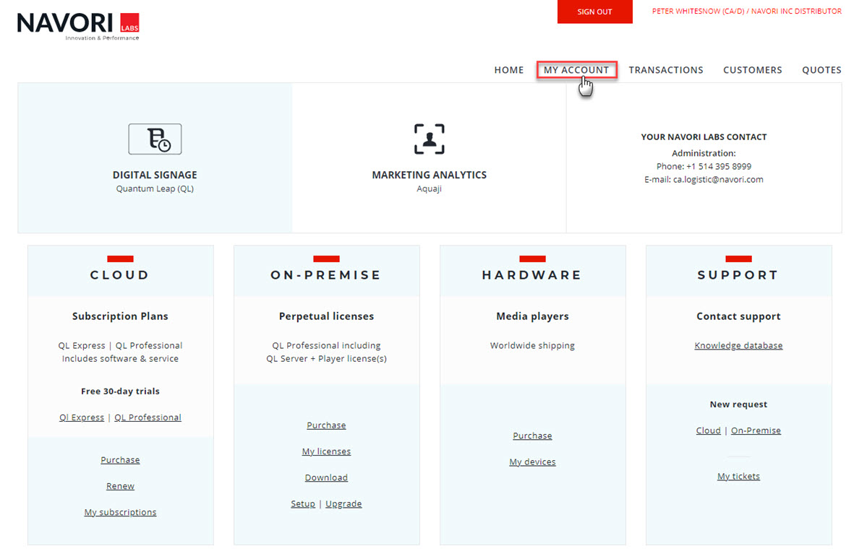
Task: View My subscriptions link
Action: pos(120,512)
